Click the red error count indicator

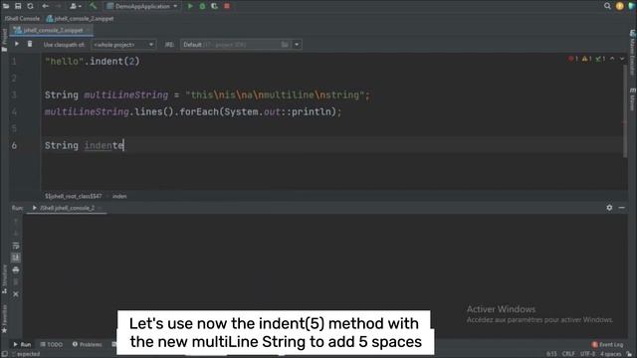pyautogui.click(x=573, y=59)
